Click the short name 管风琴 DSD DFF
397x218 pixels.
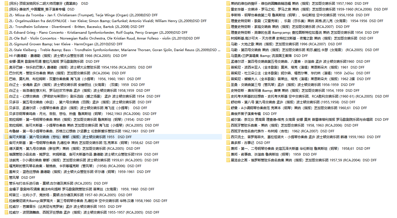[x=22, y=177]
